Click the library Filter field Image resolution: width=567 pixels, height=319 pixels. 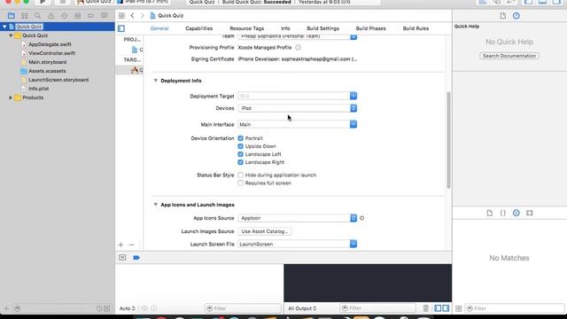pos(515,308)
